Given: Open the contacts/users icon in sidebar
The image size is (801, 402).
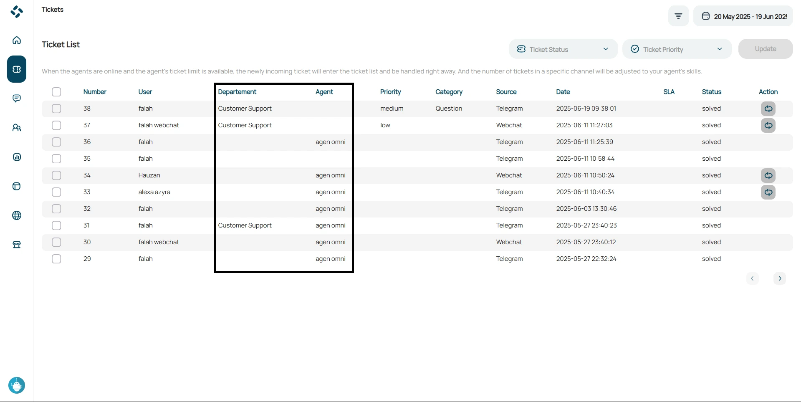Looking at the screenshot, I should click(17, 128).
